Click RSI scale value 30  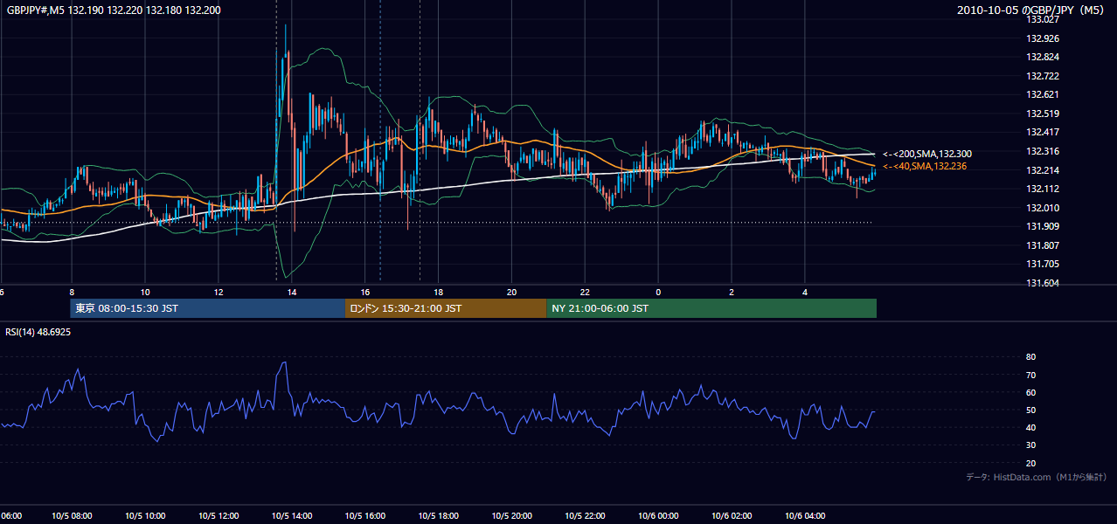(x=1030, y=445)
